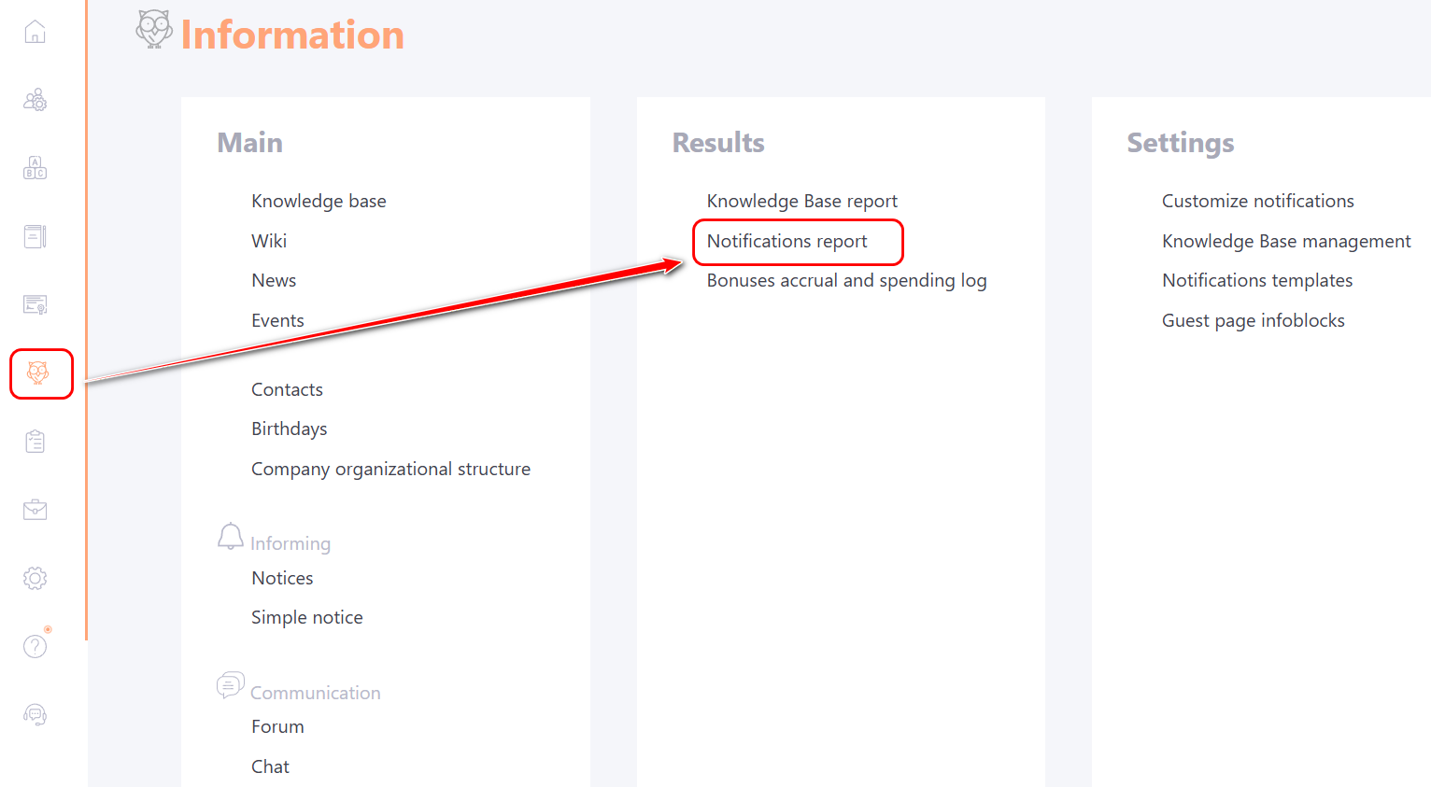1431x787 pixels.
Task: Open Knowledge Base management
Action: 1286,242
